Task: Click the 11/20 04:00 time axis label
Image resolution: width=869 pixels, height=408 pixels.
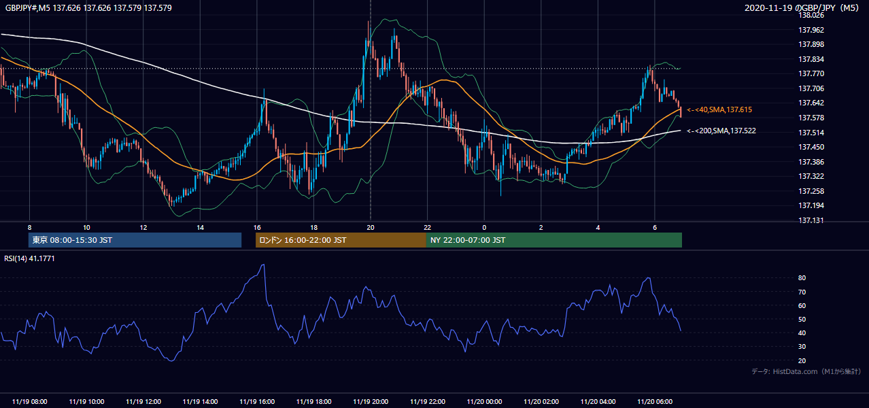Action: coord(598,402)
